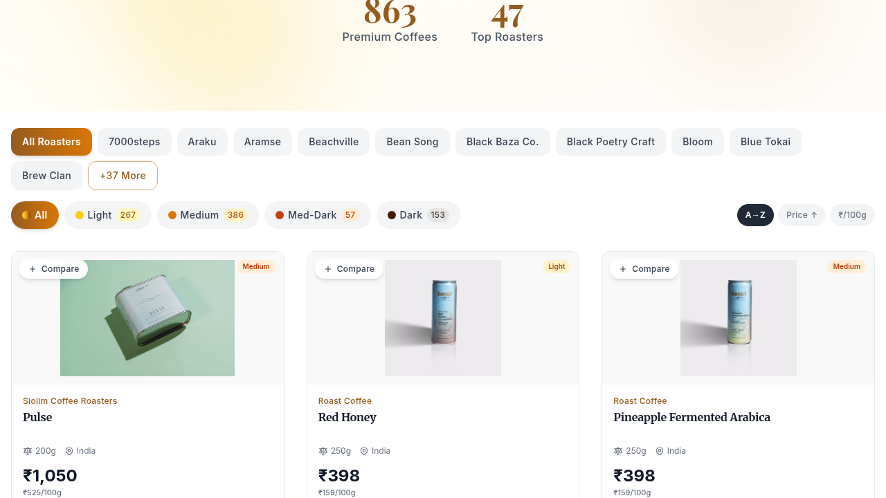The height and width of the screenshot is (498, 886).
Task: Switch to the All Roasters filter tab
Action: [51, 142]
